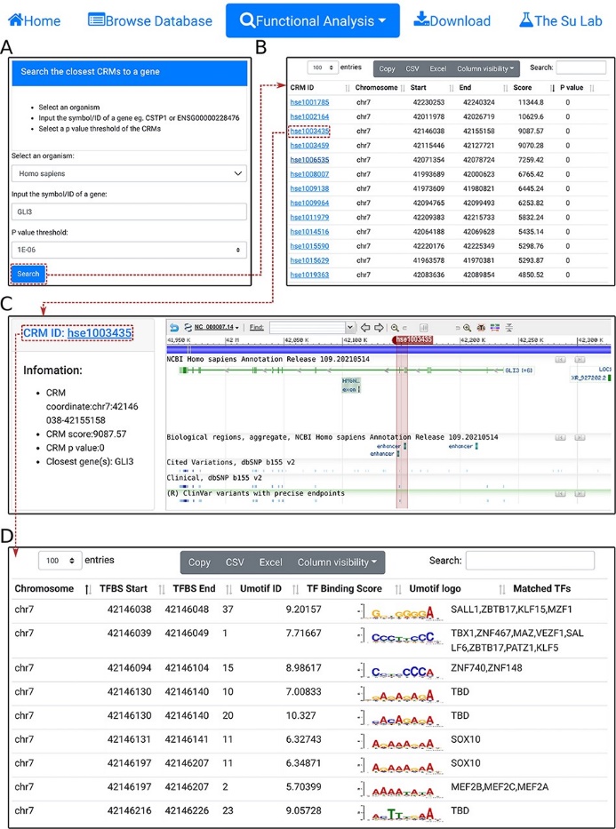Click the Browse Database list icon
The height and width of the screenshot is (829, 616).
pos(96,20)
